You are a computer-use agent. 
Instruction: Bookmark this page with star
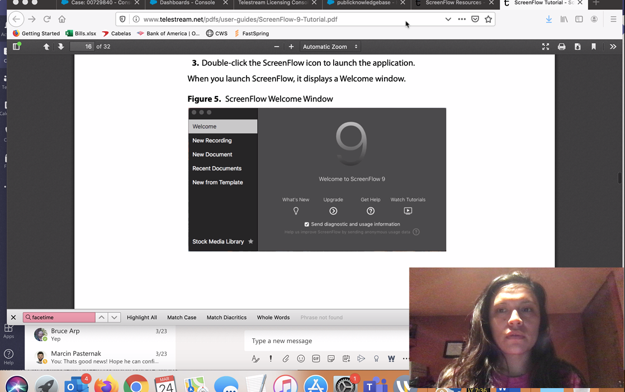488,19
